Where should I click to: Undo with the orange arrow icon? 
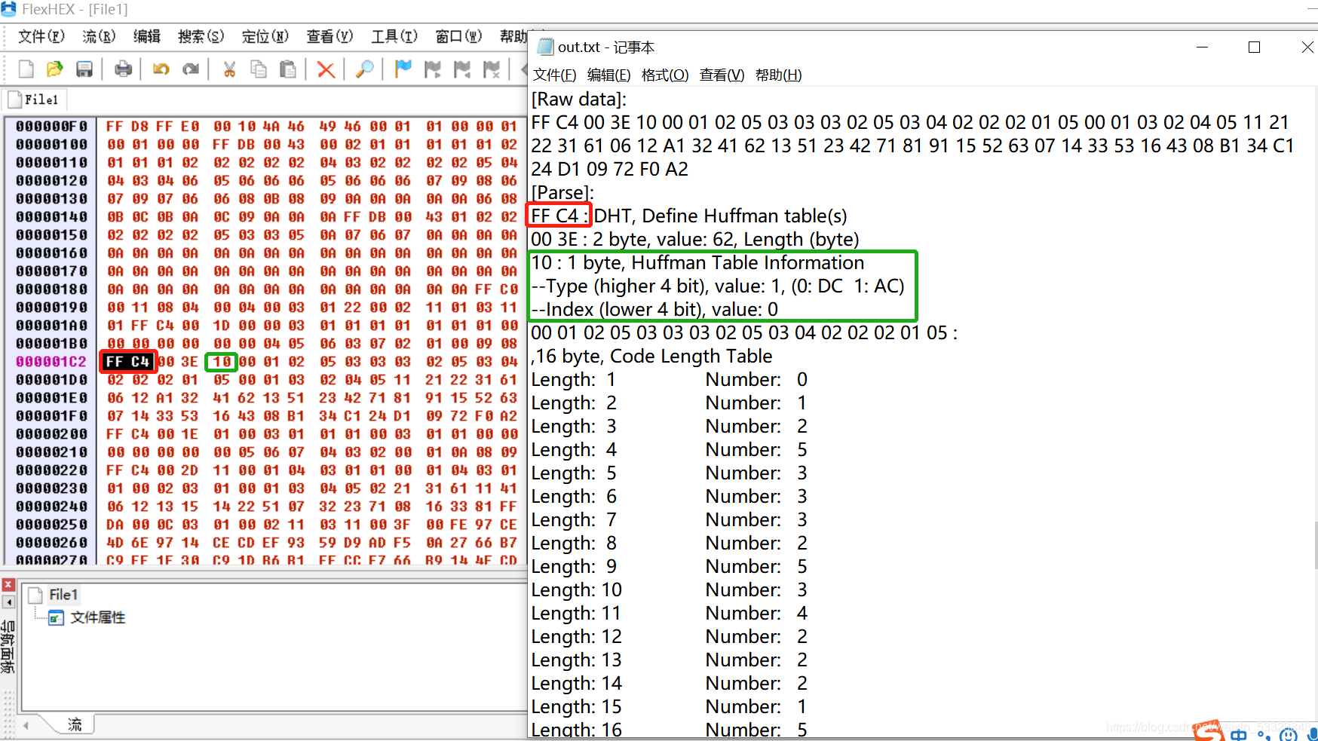[161, 69]
